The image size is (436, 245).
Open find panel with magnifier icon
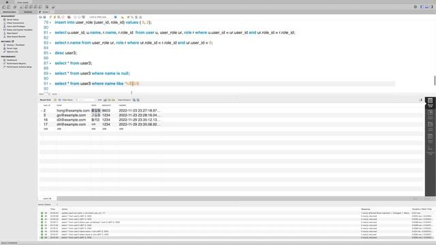(132, 17)
